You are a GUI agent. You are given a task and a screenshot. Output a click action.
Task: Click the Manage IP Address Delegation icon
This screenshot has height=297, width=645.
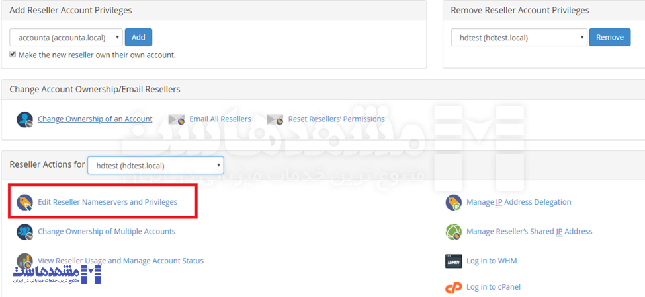coord(453,202)
